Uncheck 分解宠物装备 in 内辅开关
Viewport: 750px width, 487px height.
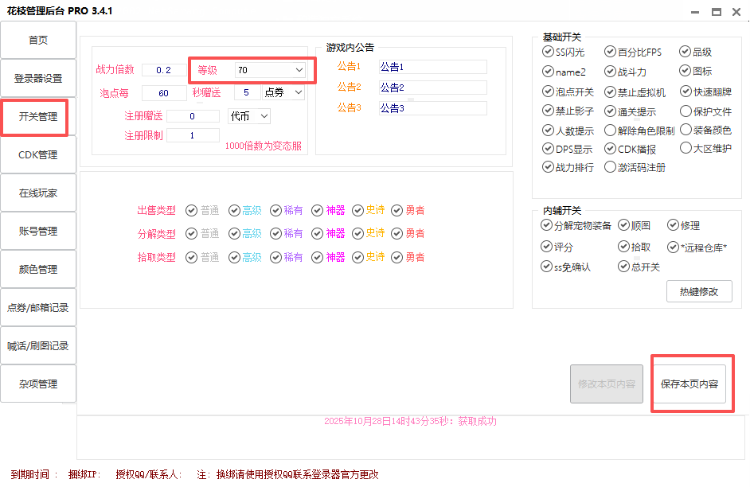click(x=548, y=226)
